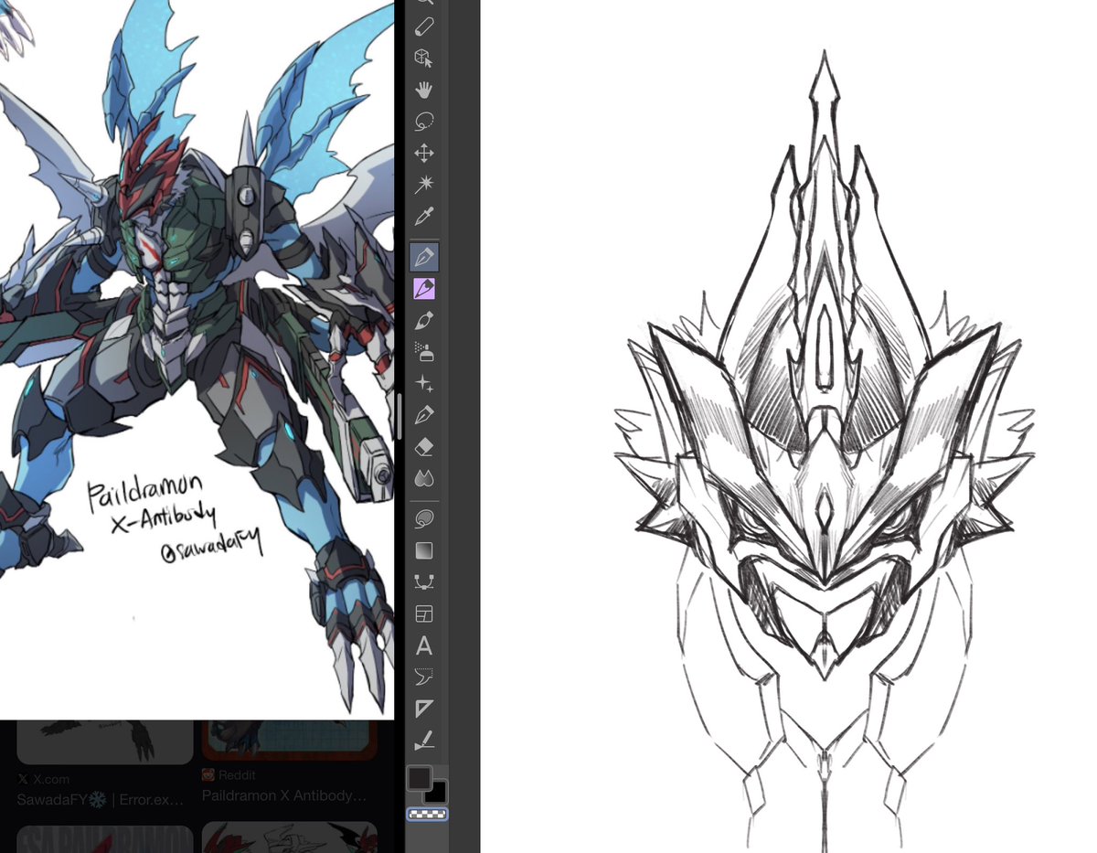The image size is (1097, 853).
Task: Select the Frame border tool
Action: [x=423, y=613]
